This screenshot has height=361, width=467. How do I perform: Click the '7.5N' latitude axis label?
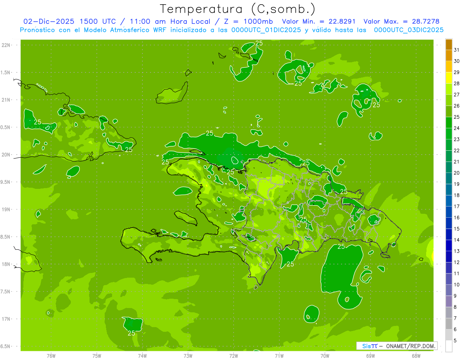pyautogui.click(x=5, y=292)
